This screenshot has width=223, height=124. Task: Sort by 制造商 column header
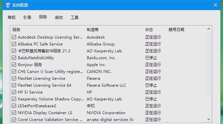[93, 30]
